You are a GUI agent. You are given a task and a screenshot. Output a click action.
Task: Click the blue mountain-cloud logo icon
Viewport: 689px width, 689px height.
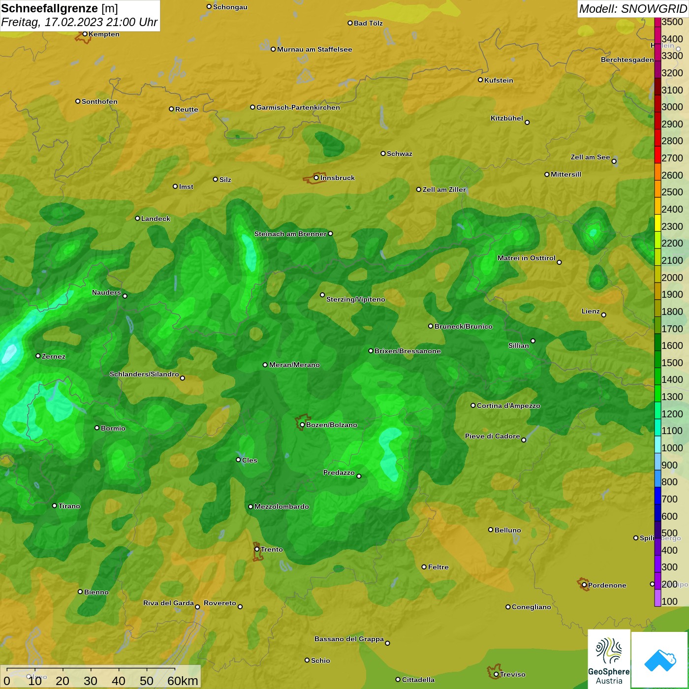[660, 660]
